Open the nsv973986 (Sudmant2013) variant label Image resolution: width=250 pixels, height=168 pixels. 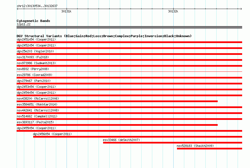click(x=36, y=63)
